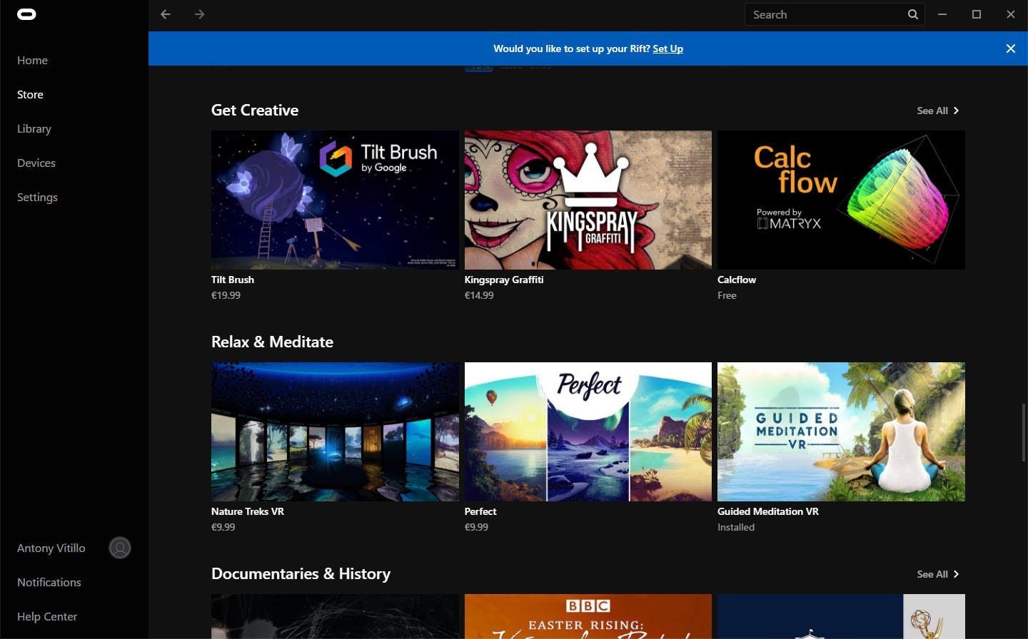
Task: Open the Settings section
Action: coord(37,198)
